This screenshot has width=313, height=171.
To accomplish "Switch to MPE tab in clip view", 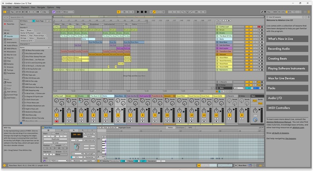I will (190, 127).
